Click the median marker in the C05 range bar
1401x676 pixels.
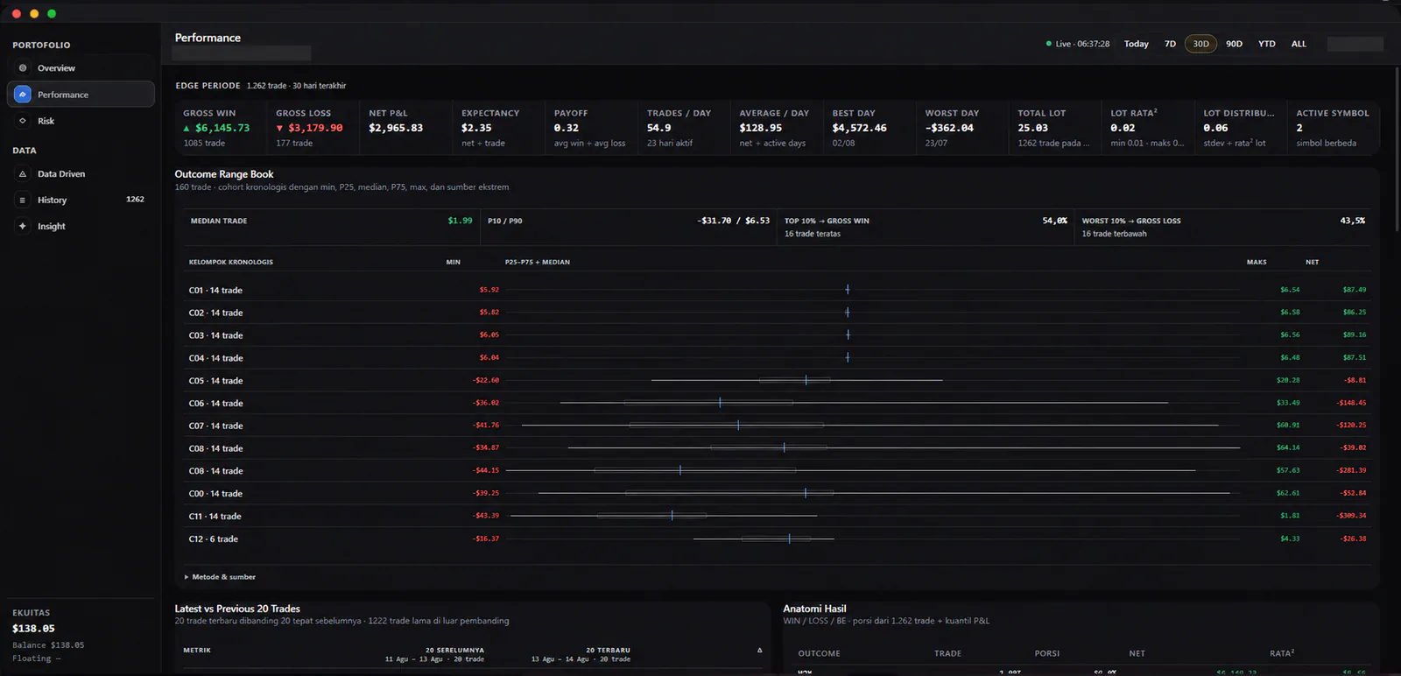[x=806, y=380]
